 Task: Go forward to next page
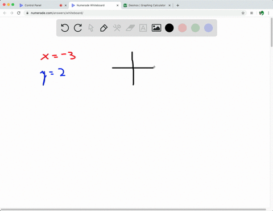[12, 13]
